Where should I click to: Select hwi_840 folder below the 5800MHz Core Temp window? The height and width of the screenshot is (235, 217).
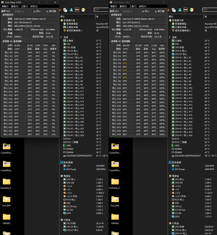[x=6, y=201]
